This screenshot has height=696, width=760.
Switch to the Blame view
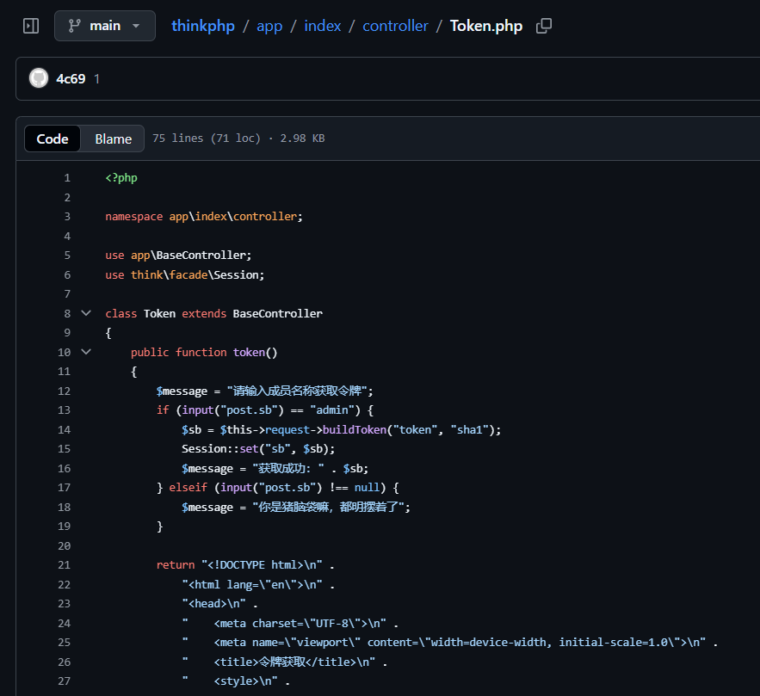point(113,139)
